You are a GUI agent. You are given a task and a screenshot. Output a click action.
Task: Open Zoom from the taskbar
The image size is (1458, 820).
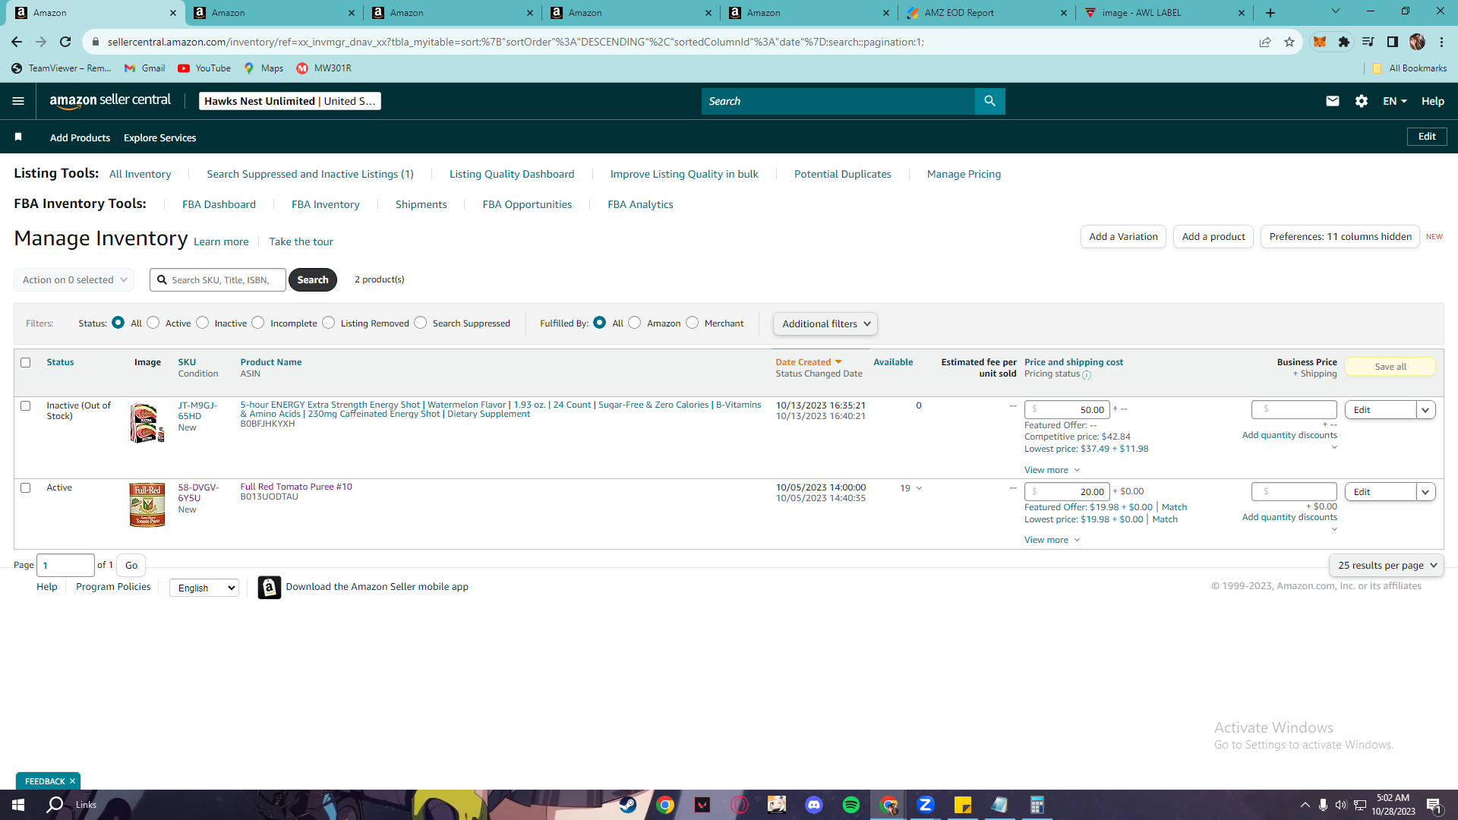(925, 805)
